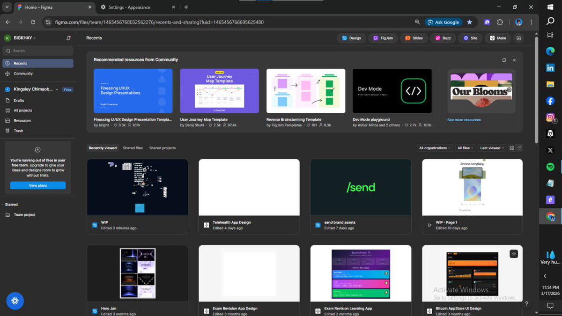Open the Last viewed sort dropdown

492,148
